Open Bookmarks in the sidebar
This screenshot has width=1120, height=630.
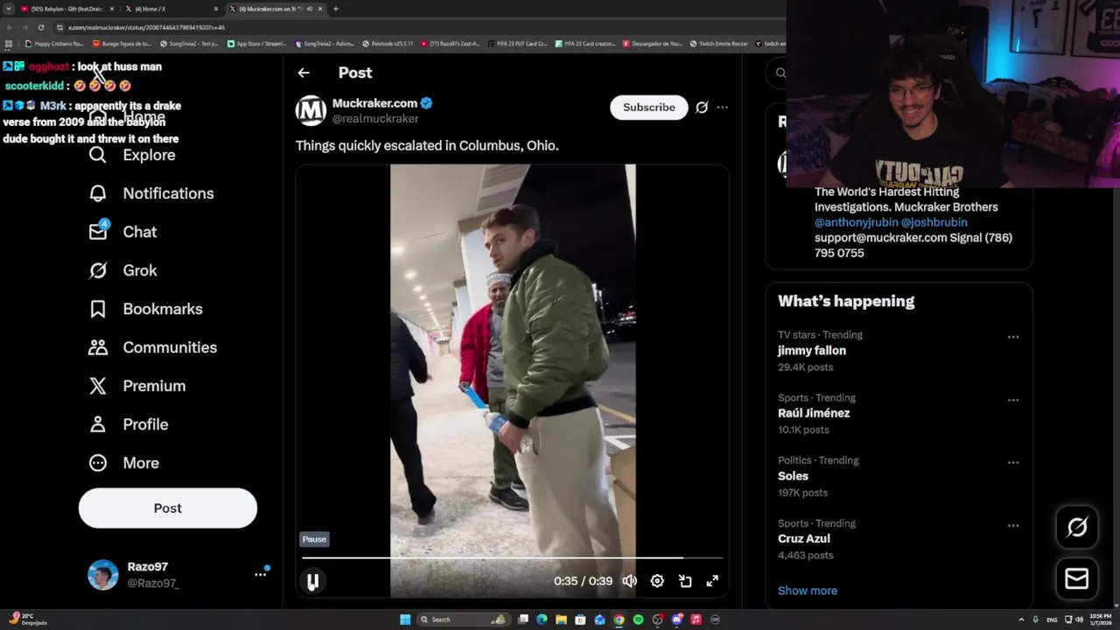145,309
